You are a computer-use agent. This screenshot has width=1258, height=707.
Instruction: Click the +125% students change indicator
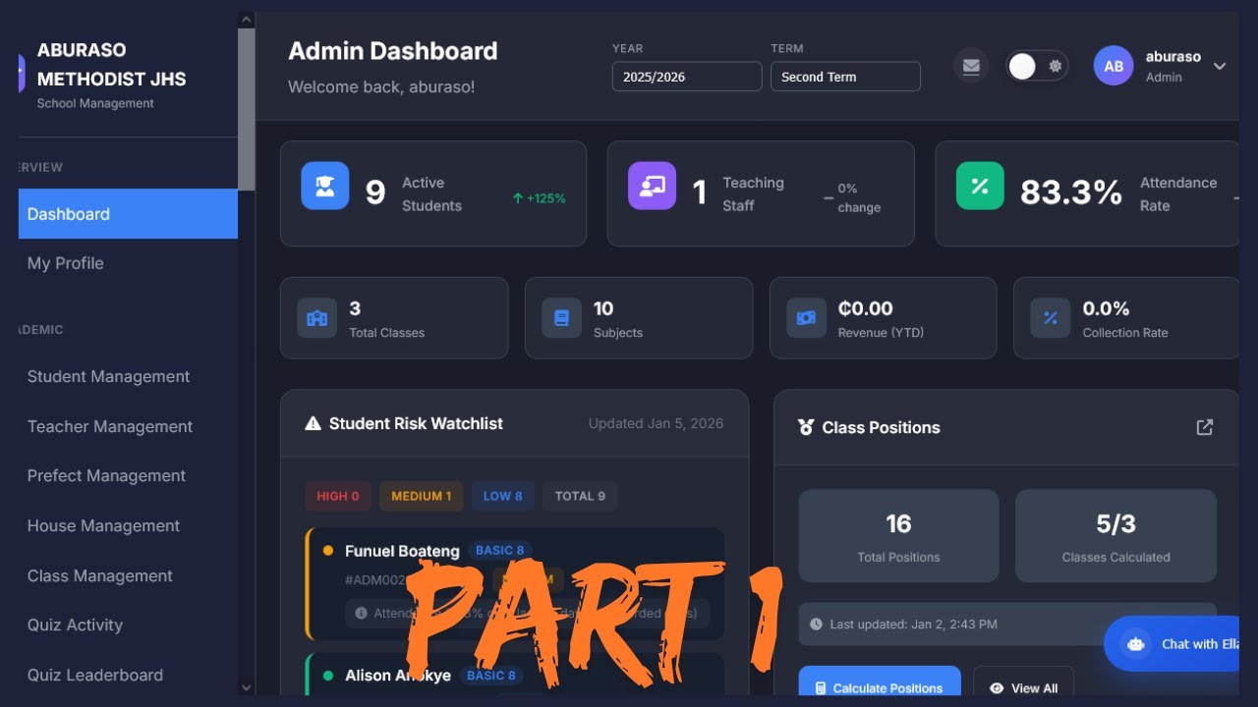pyautogui.click(x=539, y=198)
